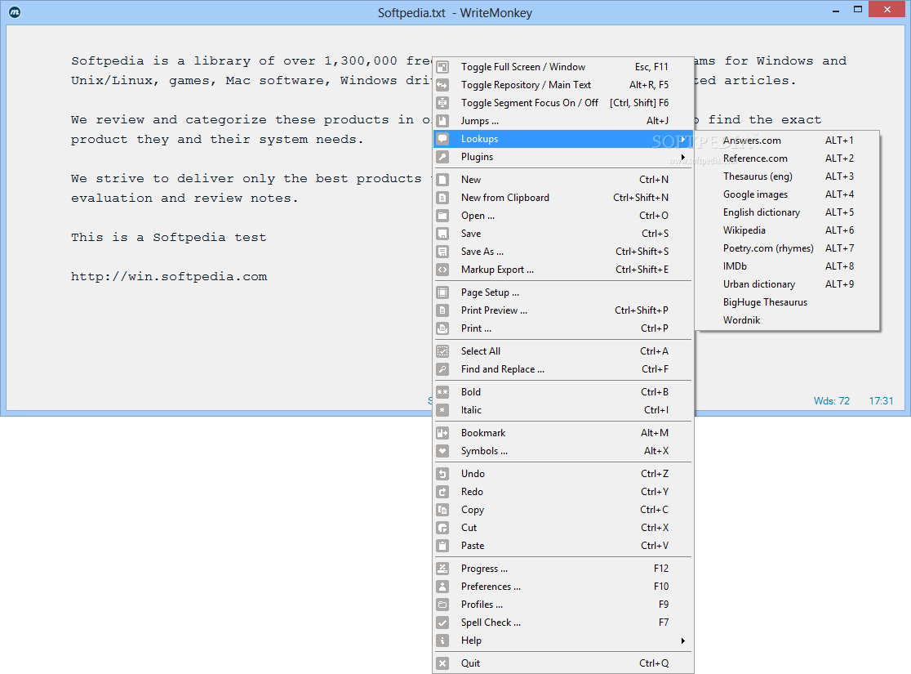The image size is (911, 674).
Task: Click the Find and Replace icon
Action: click(x=442, y=369)
